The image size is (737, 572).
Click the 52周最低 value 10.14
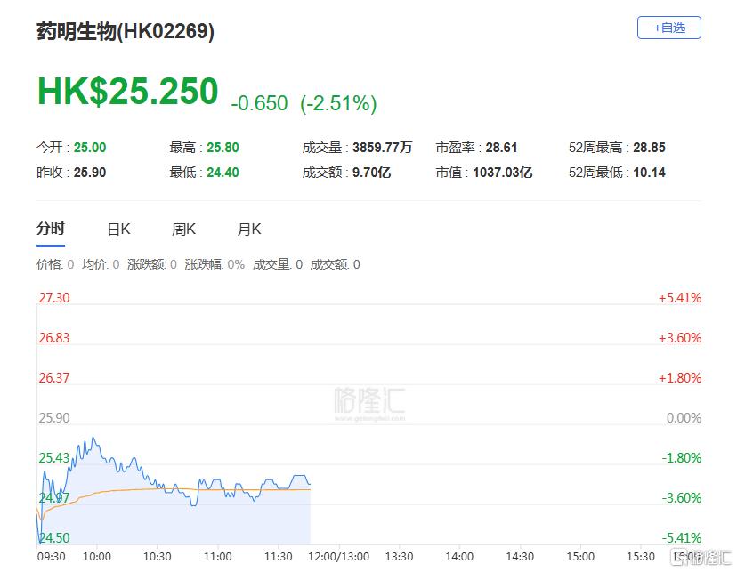(x=649, y=173)
